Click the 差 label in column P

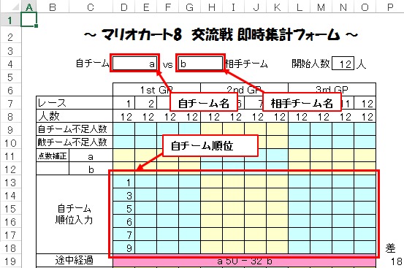click(x=390, y=248)
